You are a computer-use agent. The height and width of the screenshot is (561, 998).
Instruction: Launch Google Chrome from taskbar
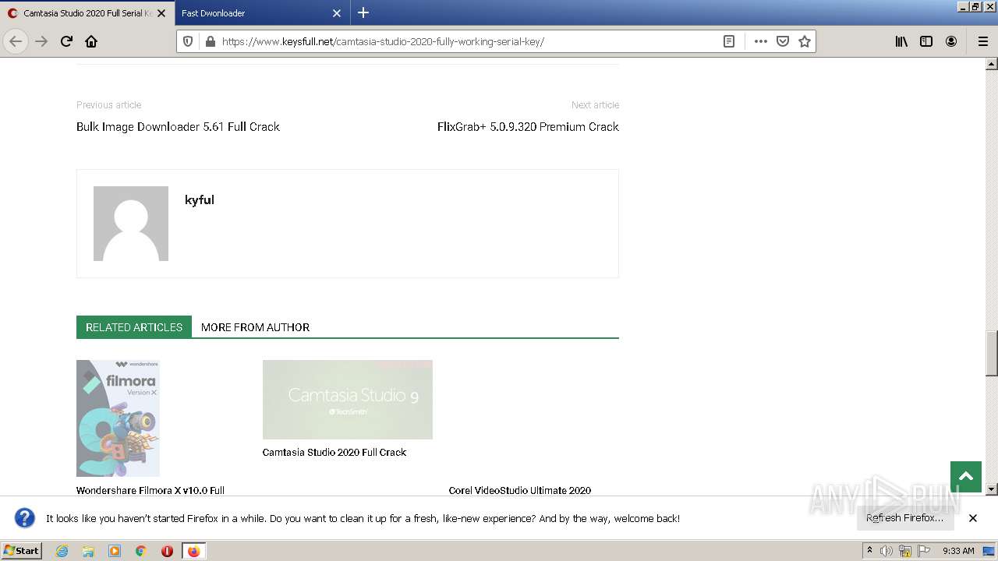(x=141, y=551)
